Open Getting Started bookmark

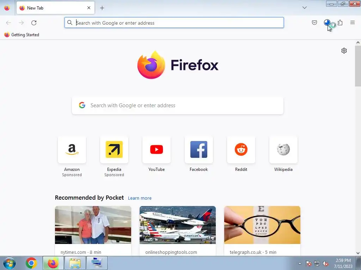[22, 35]
